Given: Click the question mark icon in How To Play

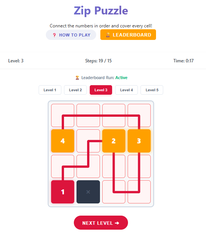Looking at the screenshot, I should coord(54,35).
